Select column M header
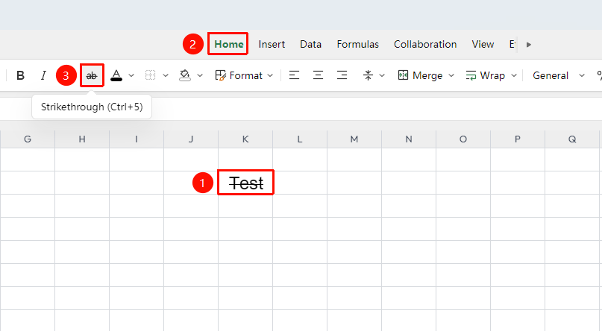Image resolution: width=602 pixels, height=331 pixels. tap(354, 139)
